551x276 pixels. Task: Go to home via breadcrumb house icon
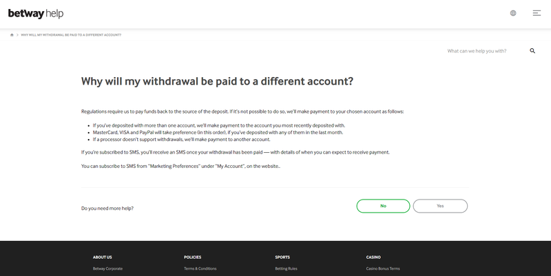pos(12,35)
